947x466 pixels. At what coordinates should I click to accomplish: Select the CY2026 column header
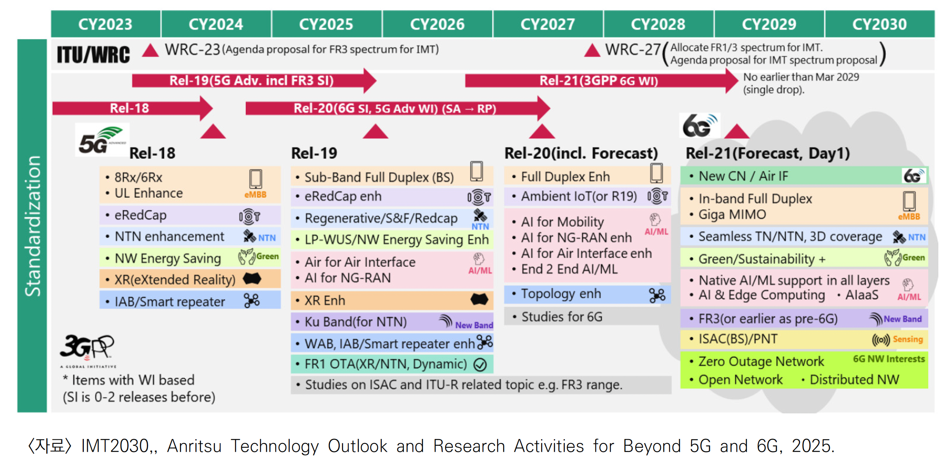point(437,24)
